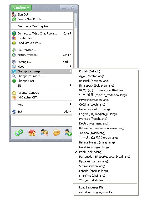Click the red house icon in bottom toolbar

tap(32, 133)
